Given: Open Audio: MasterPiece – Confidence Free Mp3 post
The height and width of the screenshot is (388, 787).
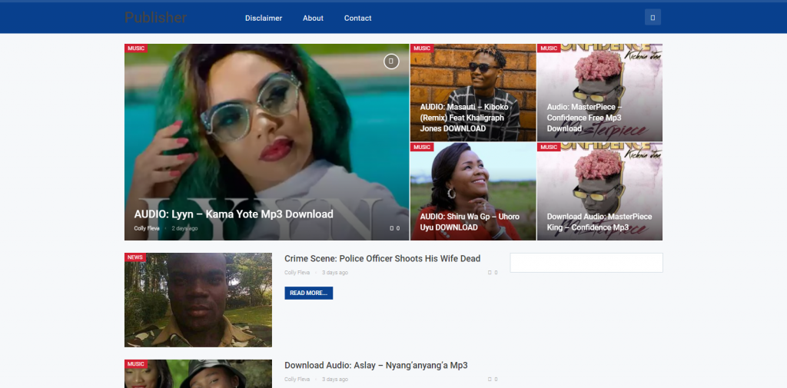Looking at the screenshot, I should coord(584,118).
